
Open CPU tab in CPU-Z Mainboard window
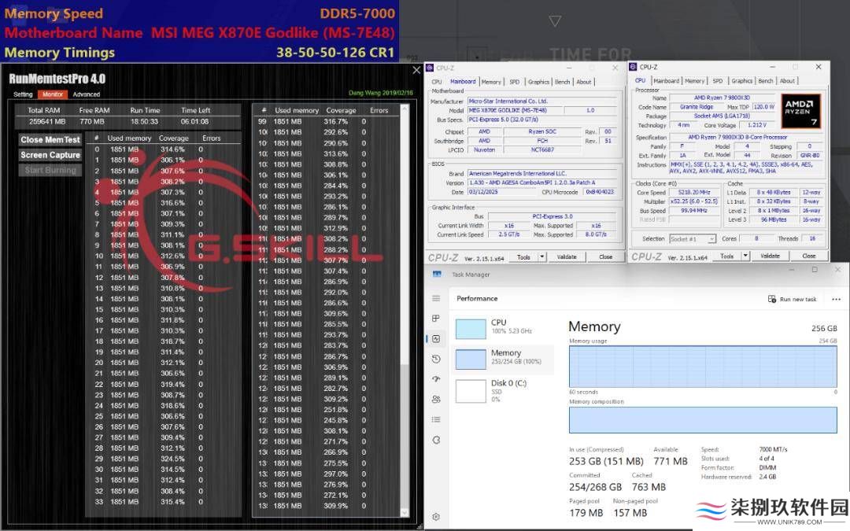pyautogui.click(x=437, y=82)
